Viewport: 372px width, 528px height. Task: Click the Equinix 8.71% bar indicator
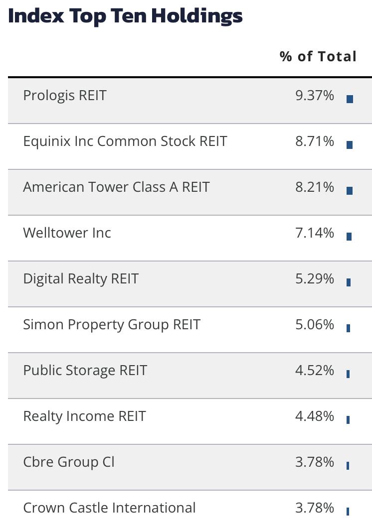(350, 145)
